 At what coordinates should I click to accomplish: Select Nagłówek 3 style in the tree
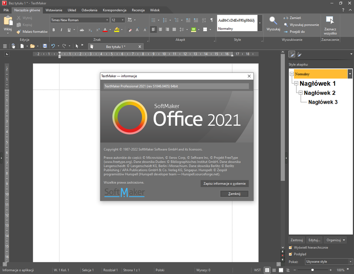click(x=323, y=102)
